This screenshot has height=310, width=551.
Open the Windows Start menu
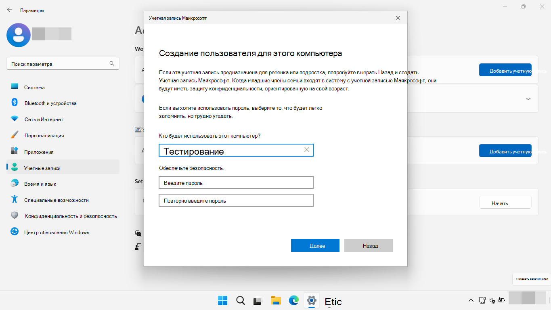(222, 301)
